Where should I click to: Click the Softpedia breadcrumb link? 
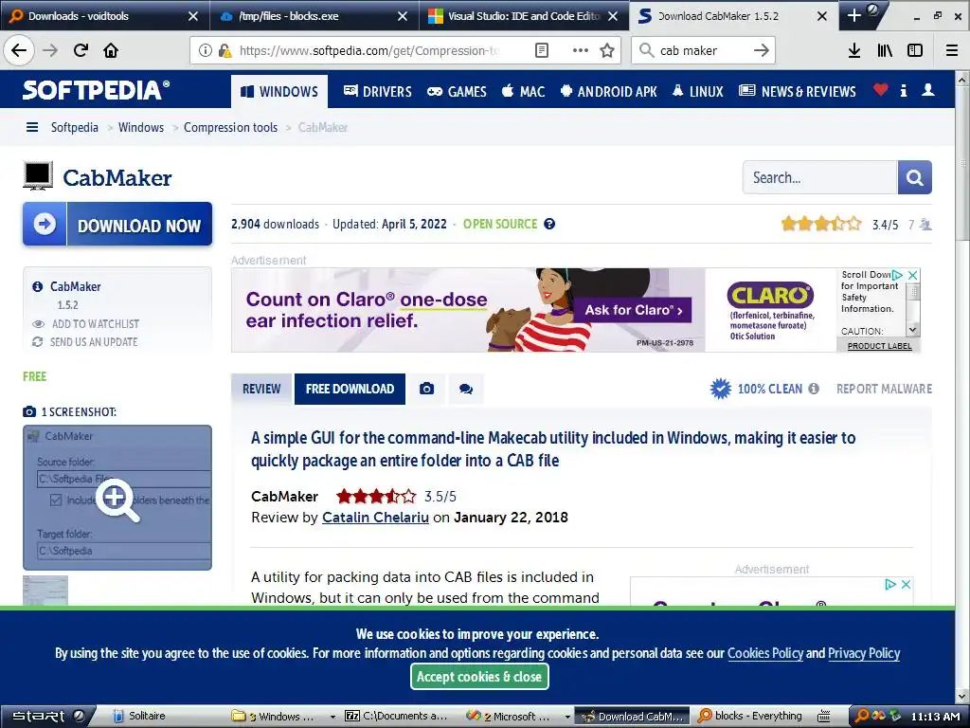(x=74, y=128)
